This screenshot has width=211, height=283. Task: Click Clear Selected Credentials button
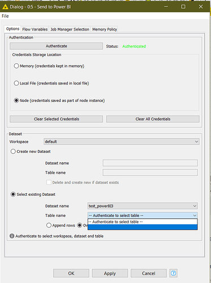[56, 119]
